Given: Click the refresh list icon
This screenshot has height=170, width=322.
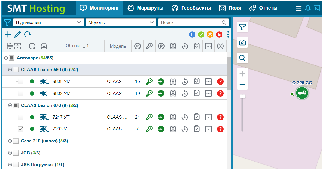Looking at the screenshot, I should [x=28, y=34].
